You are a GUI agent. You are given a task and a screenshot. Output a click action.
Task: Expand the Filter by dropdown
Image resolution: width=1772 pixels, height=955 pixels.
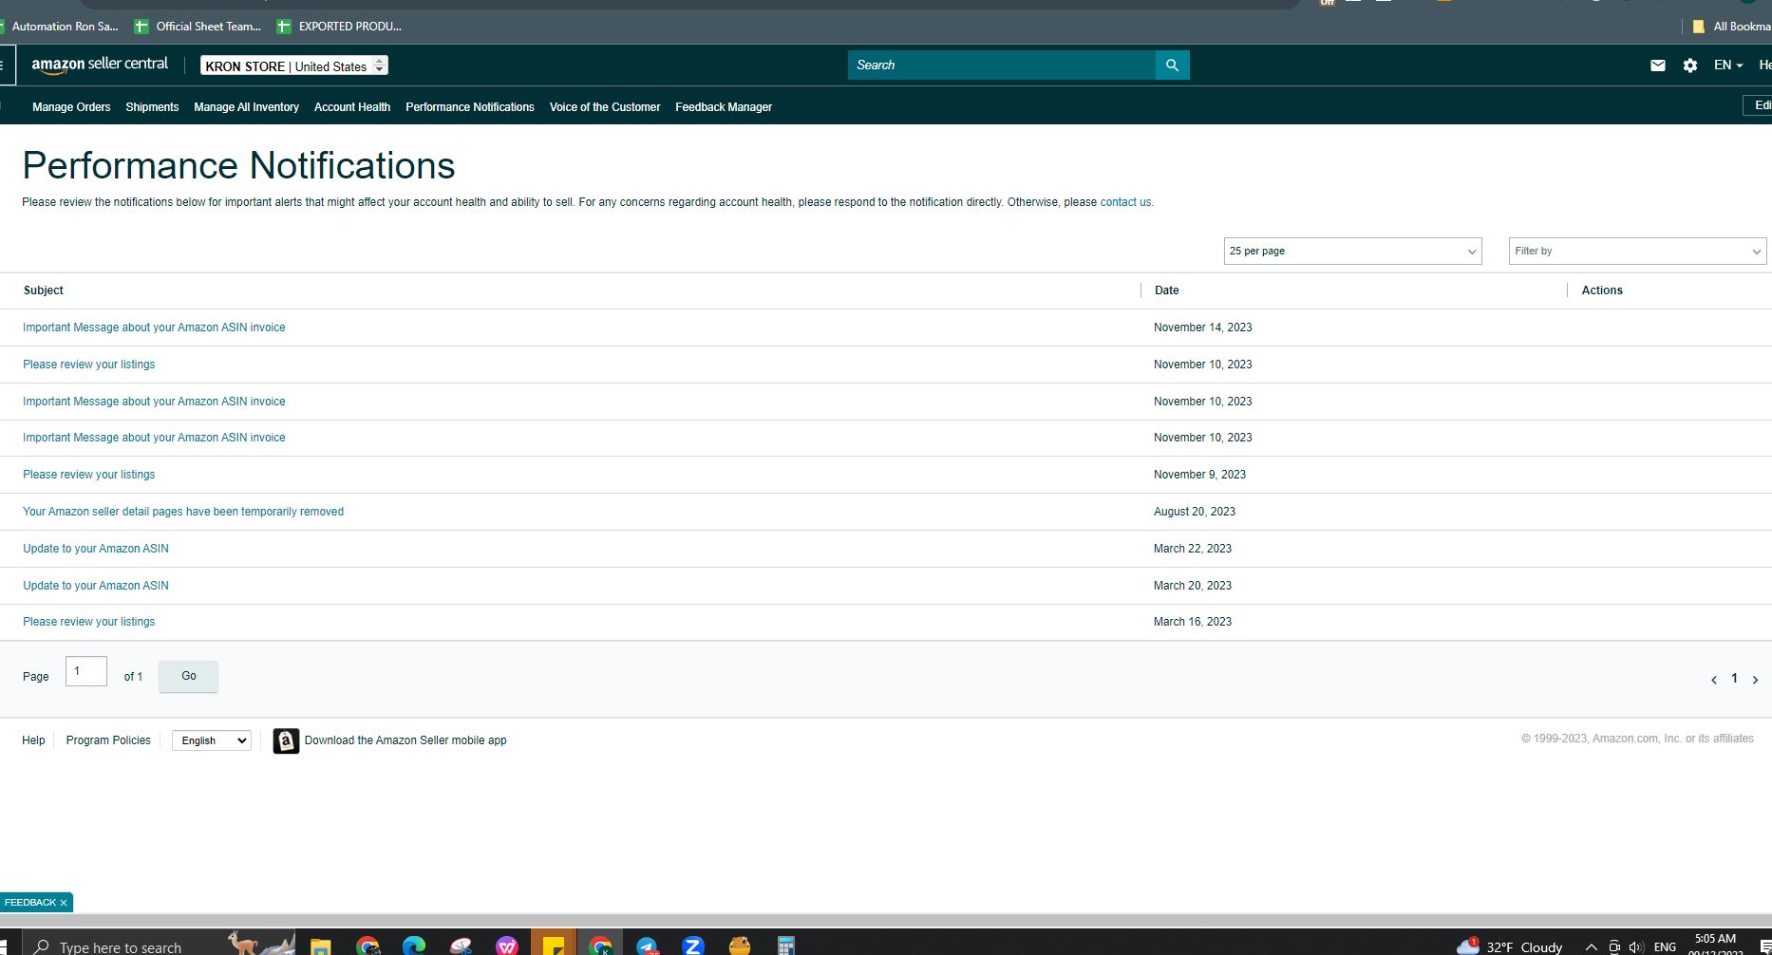[x=1637, y=251]
